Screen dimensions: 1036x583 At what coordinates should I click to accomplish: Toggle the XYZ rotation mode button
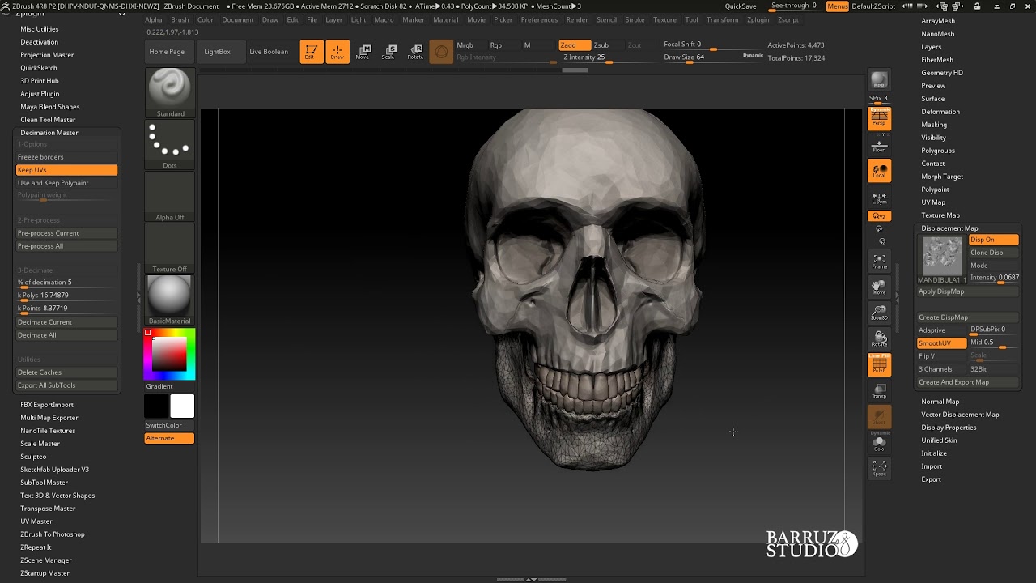pyautogui.click(x=879, y=216)
